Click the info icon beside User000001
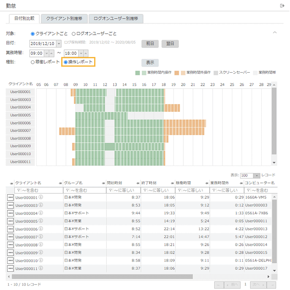290x290 pixels. [x=41, y=197]
